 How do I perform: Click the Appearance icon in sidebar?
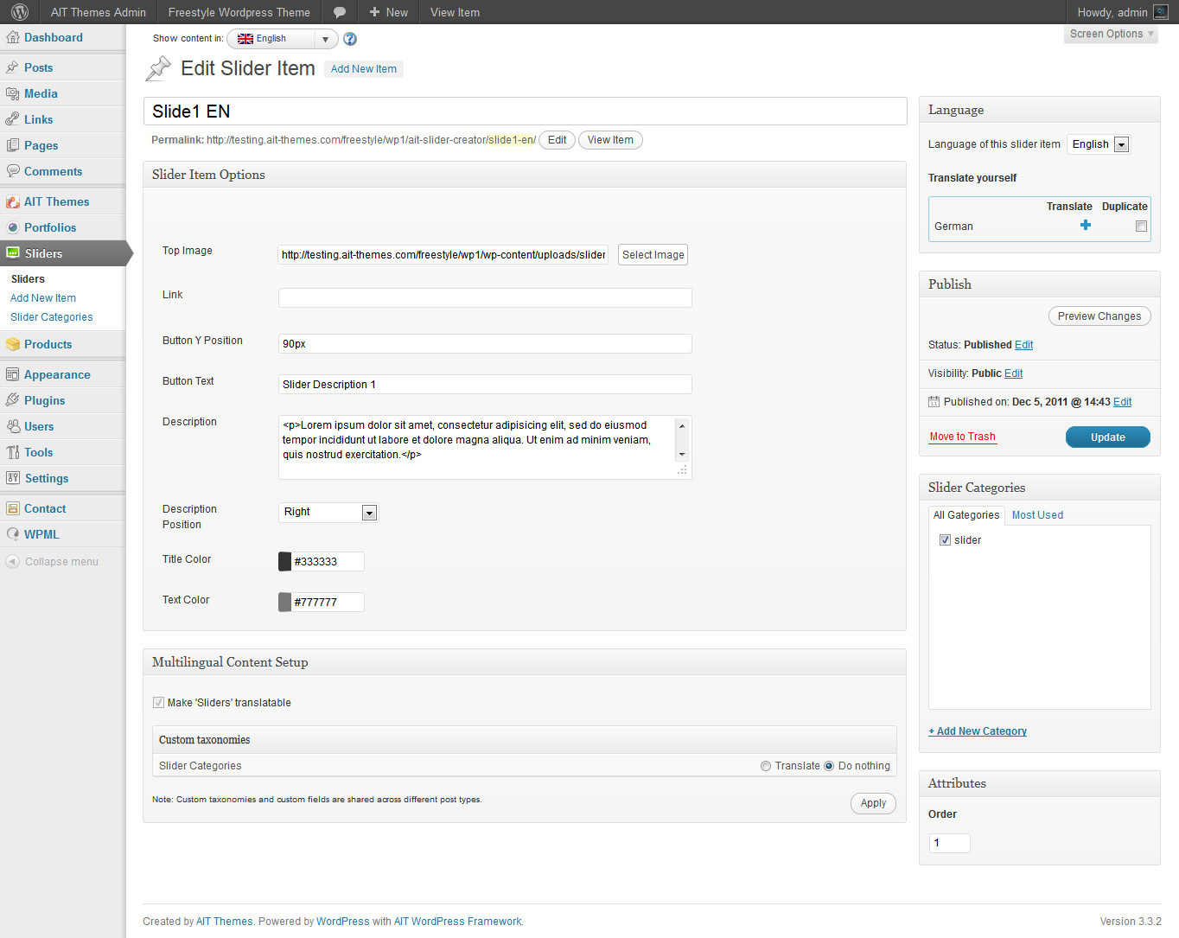pyautogui.click(x=12, y=374)
